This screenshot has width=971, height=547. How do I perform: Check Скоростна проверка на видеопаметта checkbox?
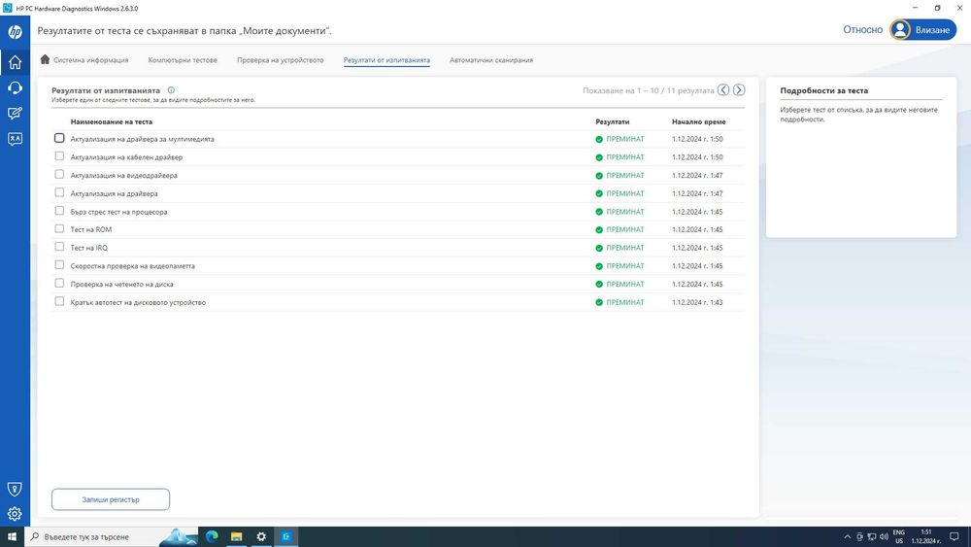click(x=59, y=265)
